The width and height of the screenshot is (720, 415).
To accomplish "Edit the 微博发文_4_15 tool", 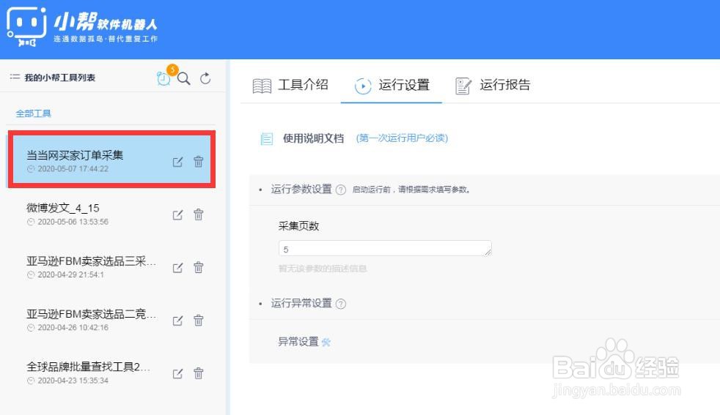I will click(177, 215).
